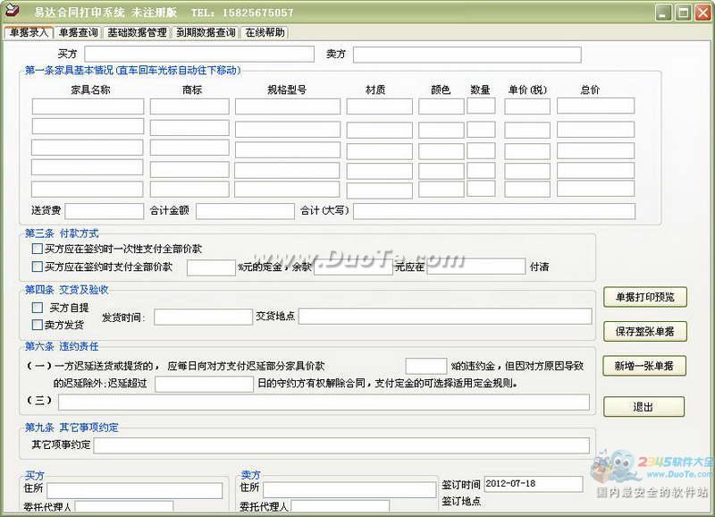Switch to the 单据查询 tab
This screenshot has width=715, height=517.
[79, 33]
